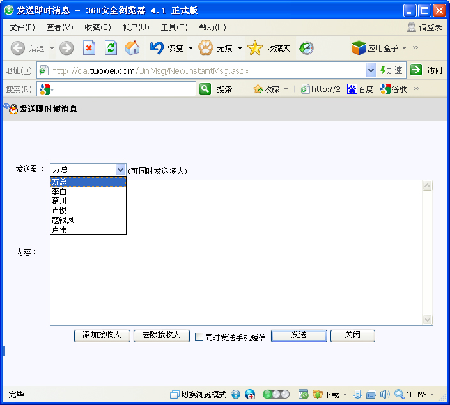Viewport: 450px width, 405px height.
Task: Click the Forward navigation arrow
Action: [x=66, y=48]
